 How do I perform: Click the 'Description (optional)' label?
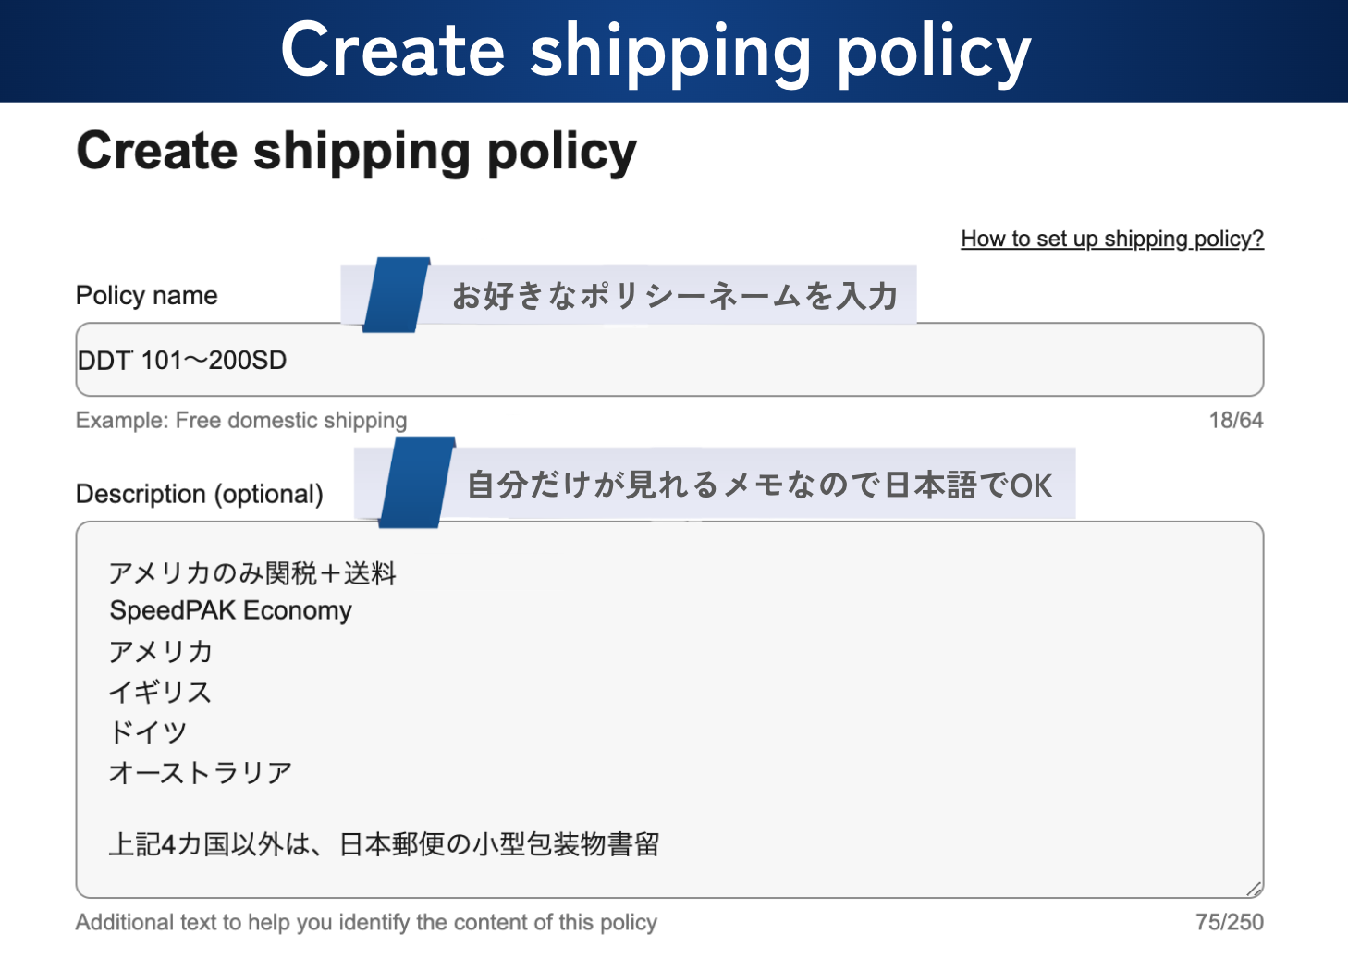(200, 494)
